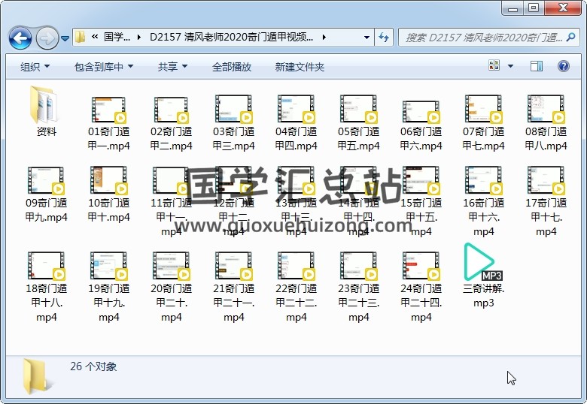587x404 pixels.
Task: Open the Help button
Action: click(x=564, y=67)
